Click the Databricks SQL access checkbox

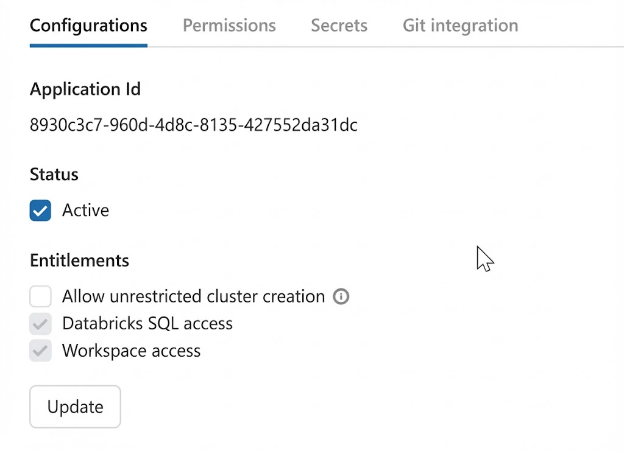coord(40,324)
